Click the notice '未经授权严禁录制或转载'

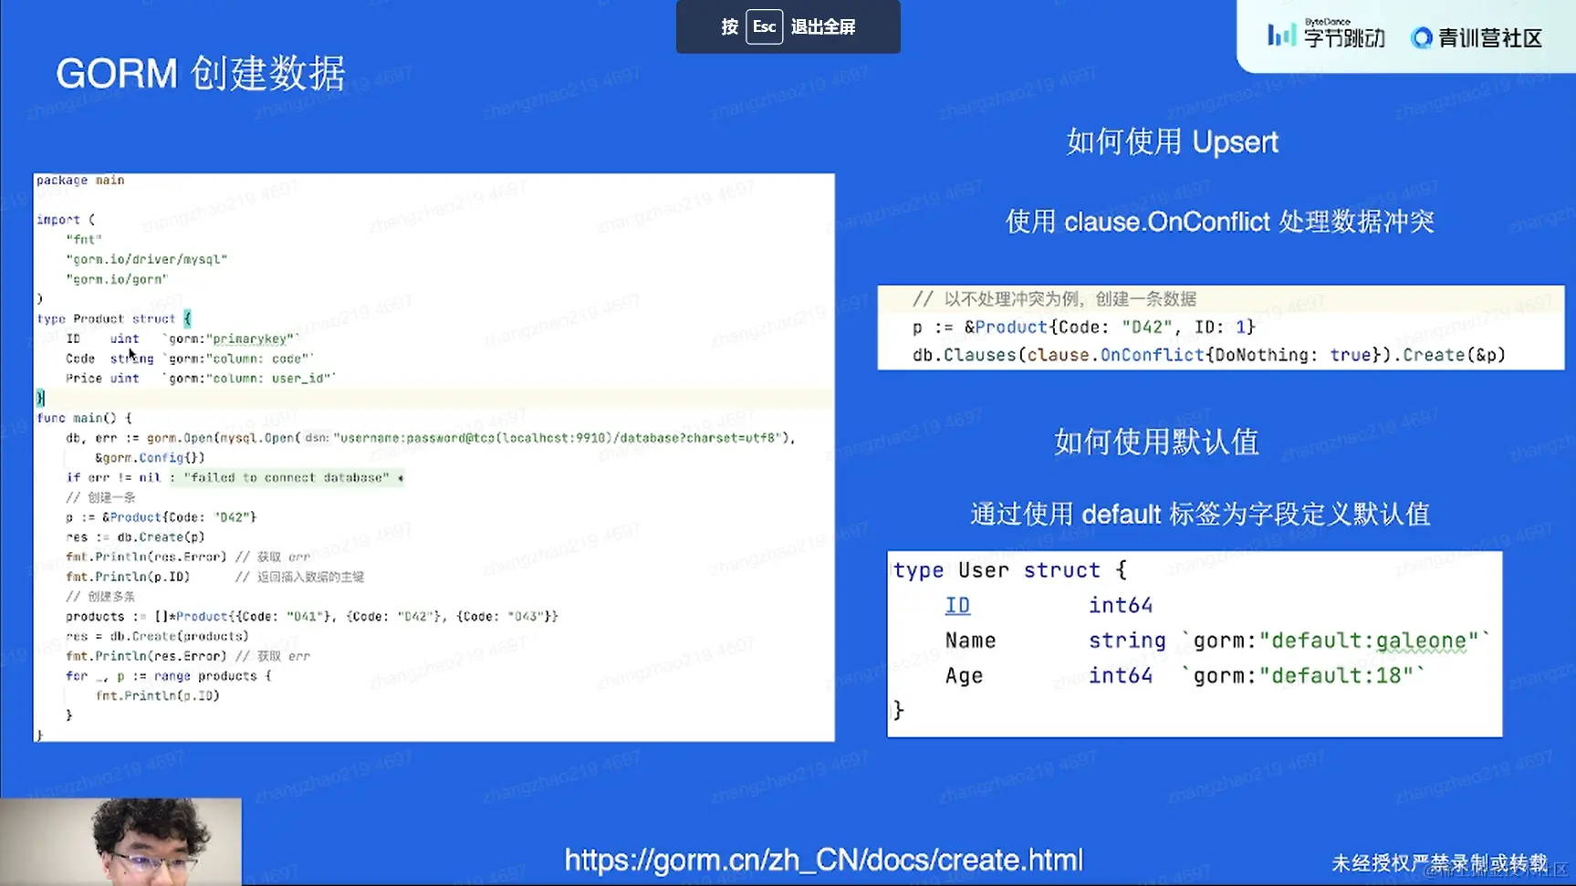(x=1439, y=862)
